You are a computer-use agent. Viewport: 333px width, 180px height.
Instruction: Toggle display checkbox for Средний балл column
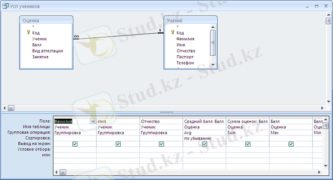[x=204, y=144]
